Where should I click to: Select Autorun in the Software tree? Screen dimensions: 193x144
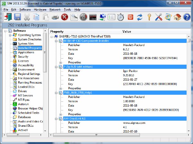pos(23,104)
